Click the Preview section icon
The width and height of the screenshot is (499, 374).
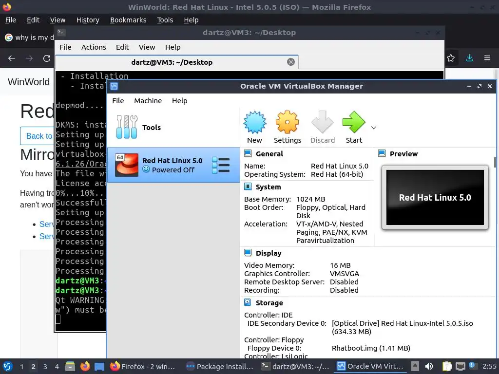coord(382,153)
